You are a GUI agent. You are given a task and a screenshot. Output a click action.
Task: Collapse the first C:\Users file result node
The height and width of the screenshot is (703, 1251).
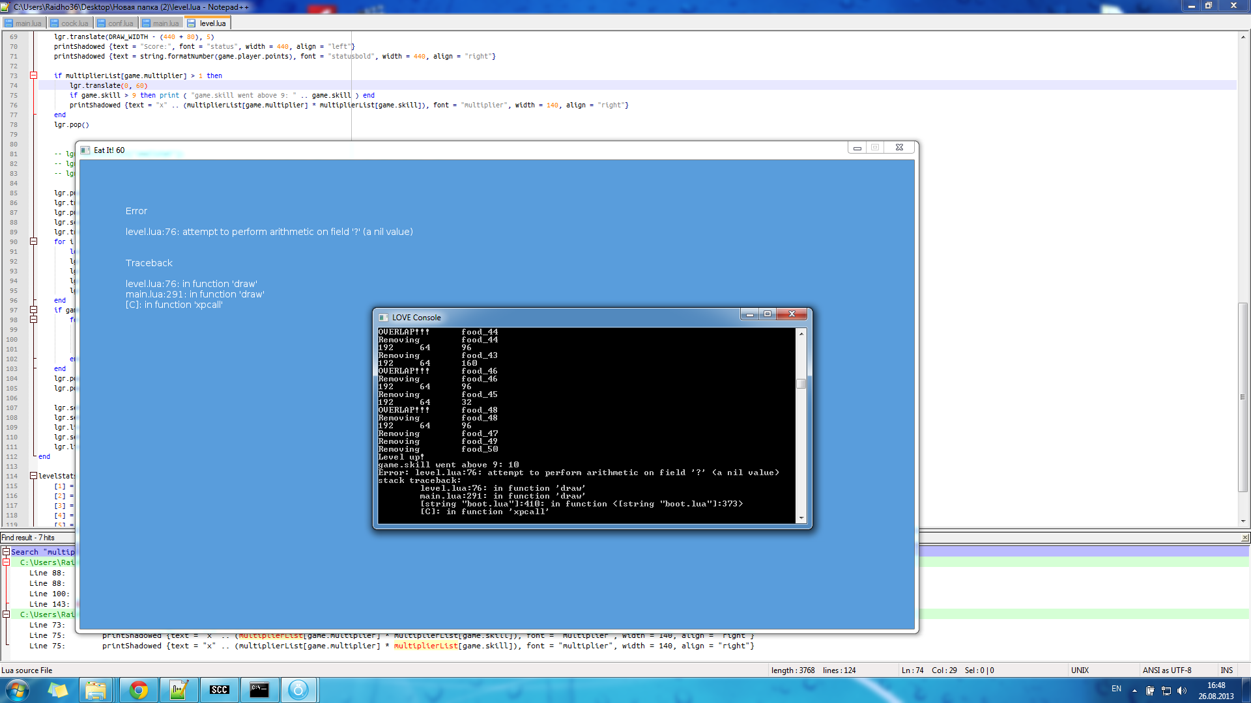[6, 562]
